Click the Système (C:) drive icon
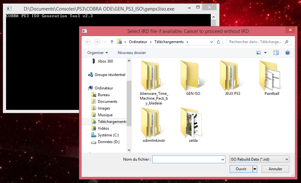The width and height of the screenshot is (301, 183). click(x=94, y=135)
